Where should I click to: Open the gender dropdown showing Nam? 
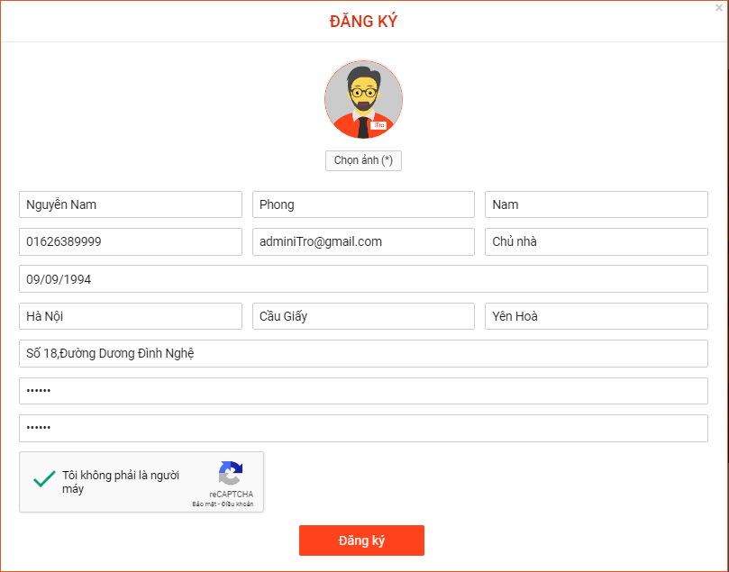(596, 204)
